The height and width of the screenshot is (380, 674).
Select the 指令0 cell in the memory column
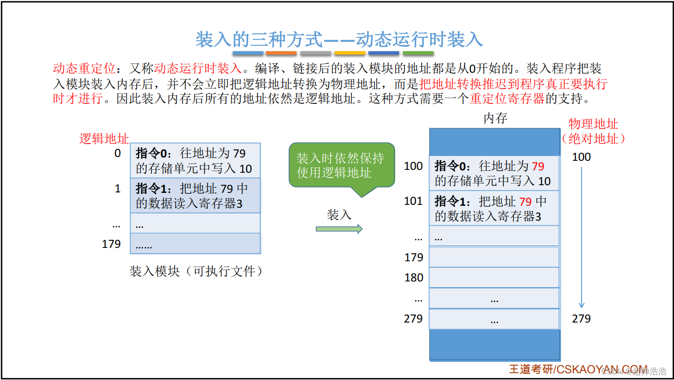point(494,173)
